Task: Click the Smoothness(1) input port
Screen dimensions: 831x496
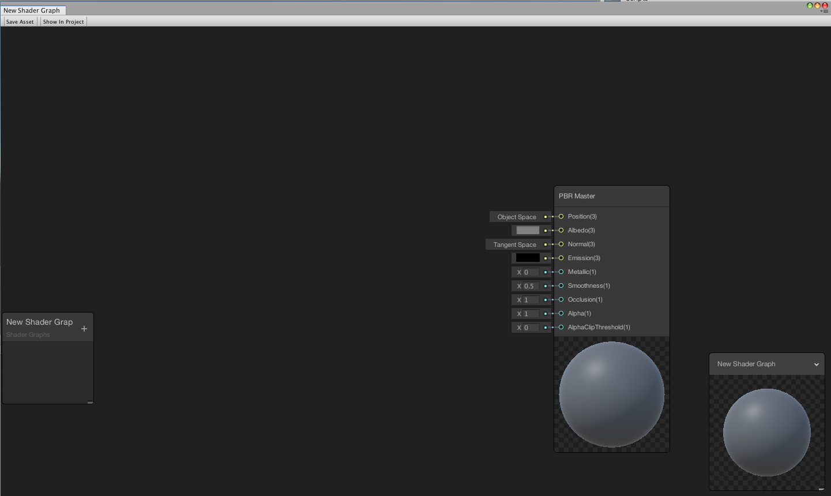Action: pos(561,285)
